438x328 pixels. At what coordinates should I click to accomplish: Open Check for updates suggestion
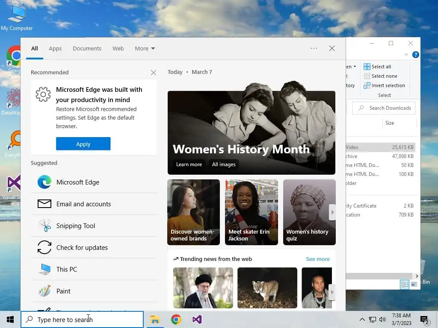[94, 247]
